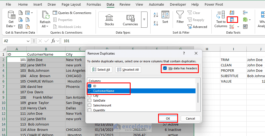The image size is (265, 136).
Task: Switch to the Formulas tab
Action: [x=94, y=5]
